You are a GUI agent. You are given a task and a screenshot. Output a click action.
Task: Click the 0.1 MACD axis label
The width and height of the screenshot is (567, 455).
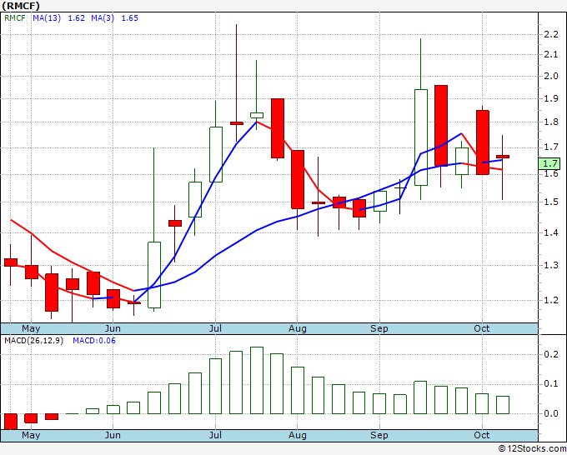click(x=551, y=384)
